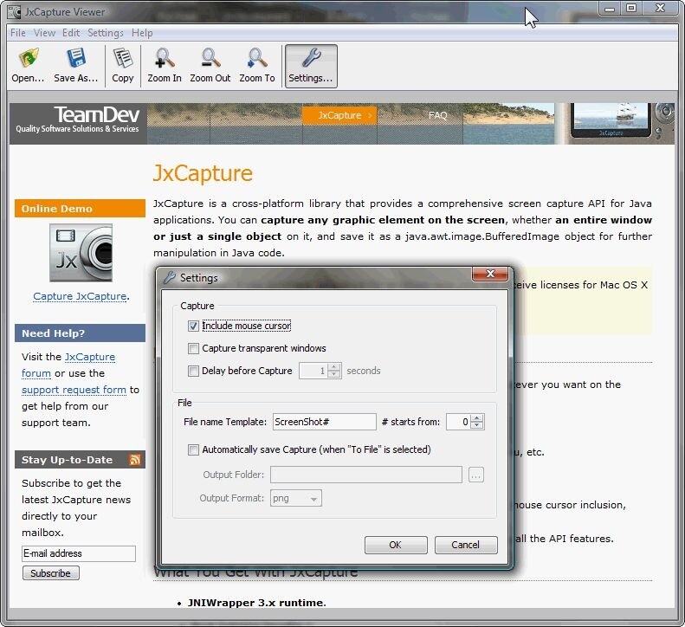Click the Copy toolbar icon
This screenshot has height=627, width=685.
(x=123, y=58)
